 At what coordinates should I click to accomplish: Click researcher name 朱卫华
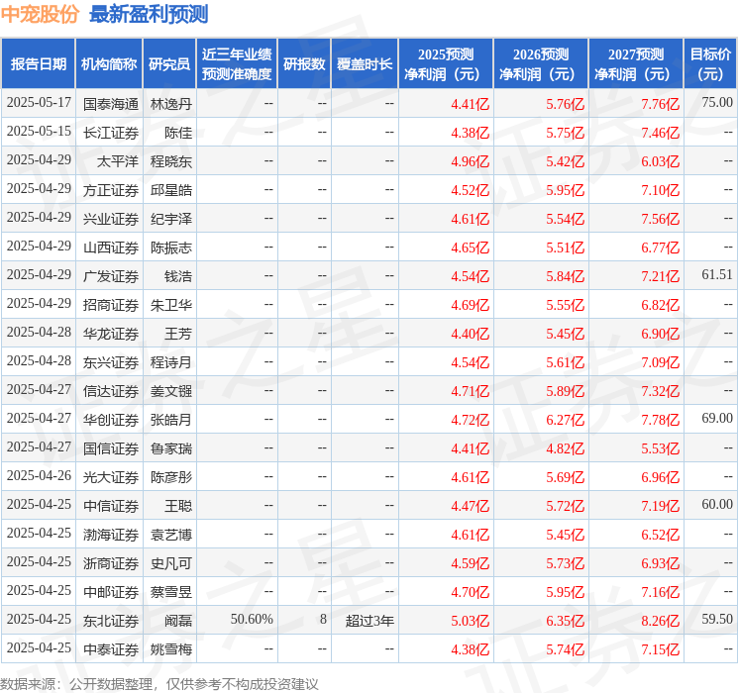pyautogui.click(x=171, y=305)
